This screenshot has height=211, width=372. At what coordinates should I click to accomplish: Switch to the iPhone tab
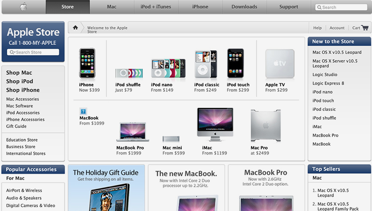tap(200, 7)
